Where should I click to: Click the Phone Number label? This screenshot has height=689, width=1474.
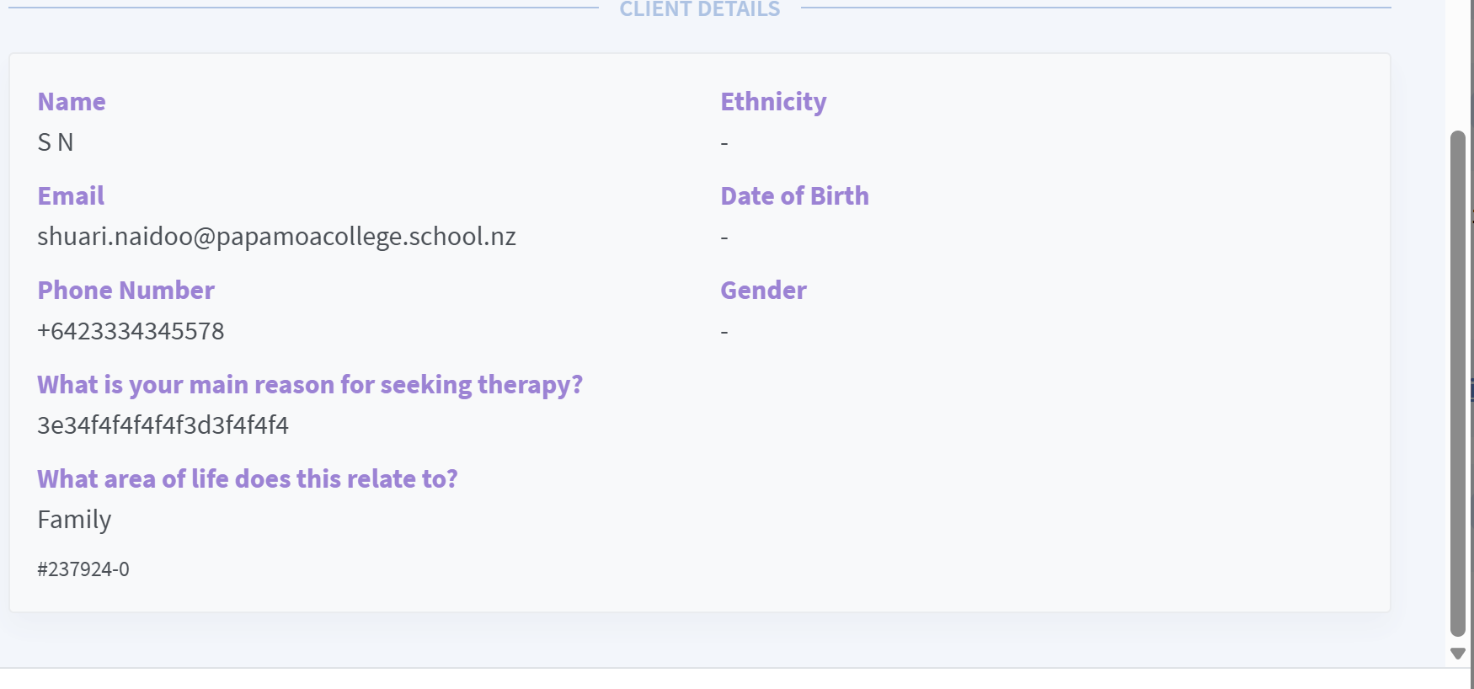pyautogui.click(x=126, y=291)
